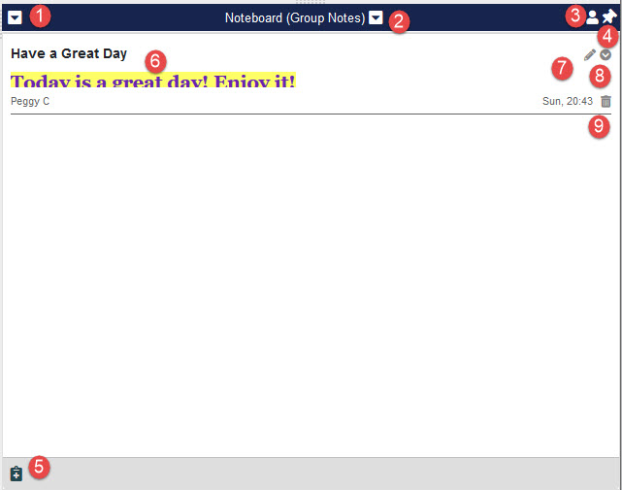
Task: Grab the dotted drag handle at top
Action: (x=311, y=3)
